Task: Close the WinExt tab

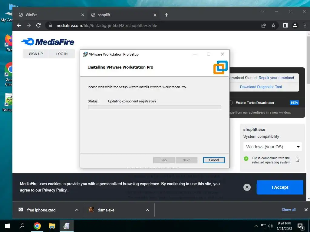Action: pyautogui.click(x=83, y=15)
